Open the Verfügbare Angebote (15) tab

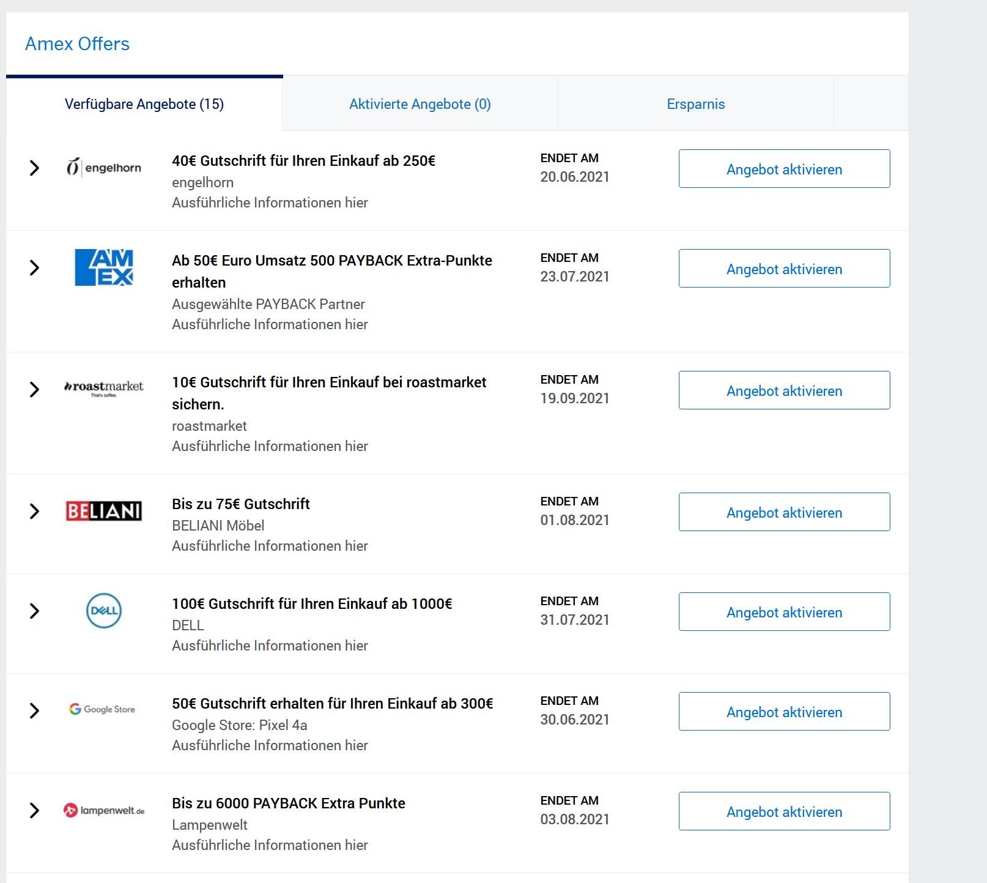pos(144,104)
